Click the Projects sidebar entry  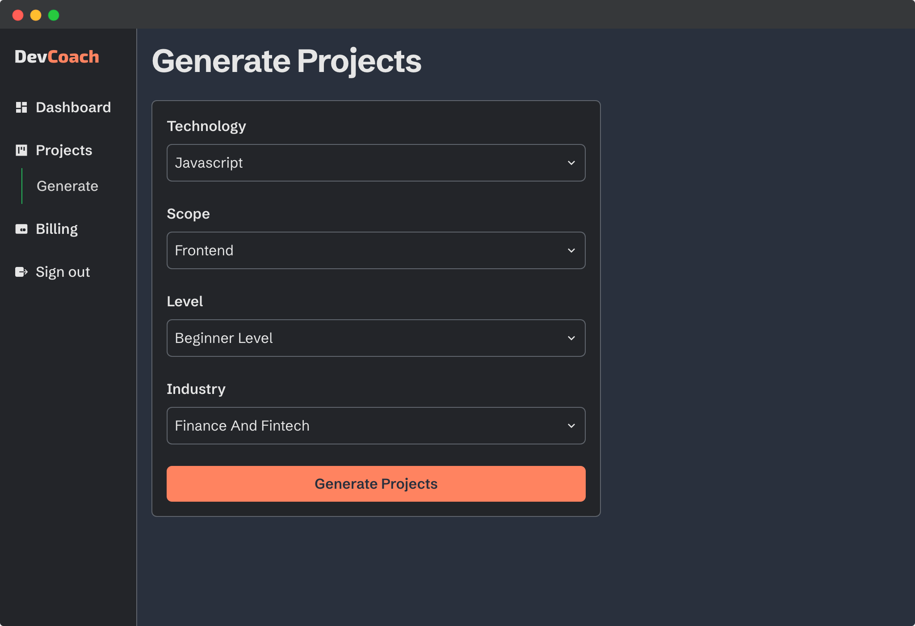pos(63,150)
